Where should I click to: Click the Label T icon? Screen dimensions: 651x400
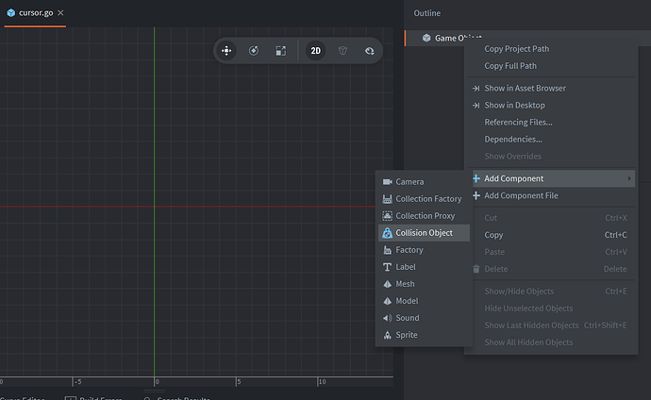388,267
